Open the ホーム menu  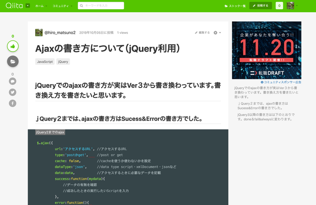pyautogui.click(x=41, y=6)
